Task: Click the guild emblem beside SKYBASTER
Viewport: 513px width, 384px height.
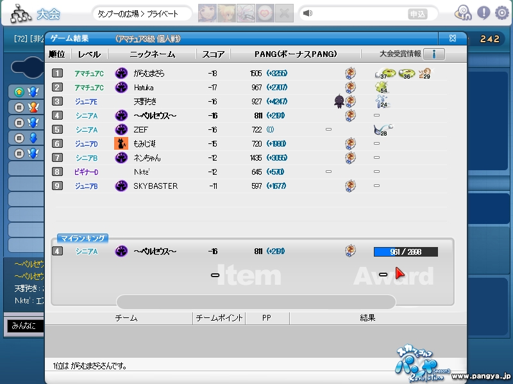Action: point(121,186)
